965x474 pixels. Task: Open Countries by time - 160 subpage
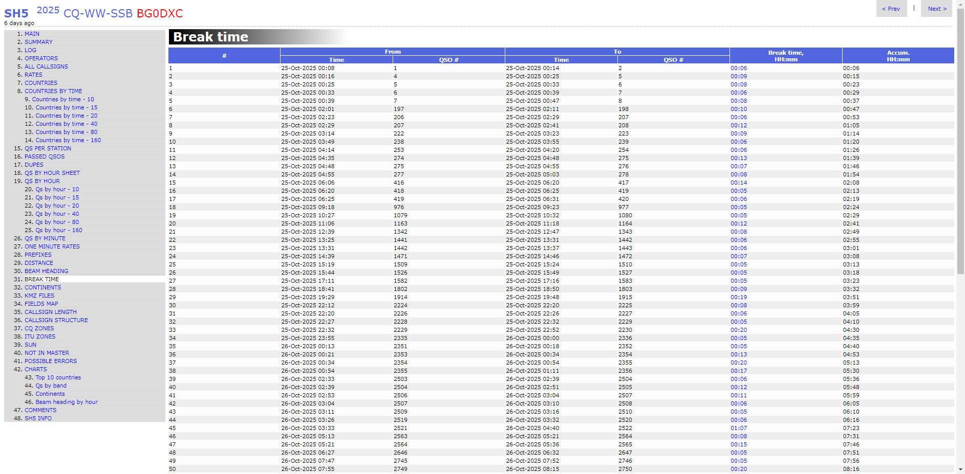pyautogui.click(x=68, y=140)
